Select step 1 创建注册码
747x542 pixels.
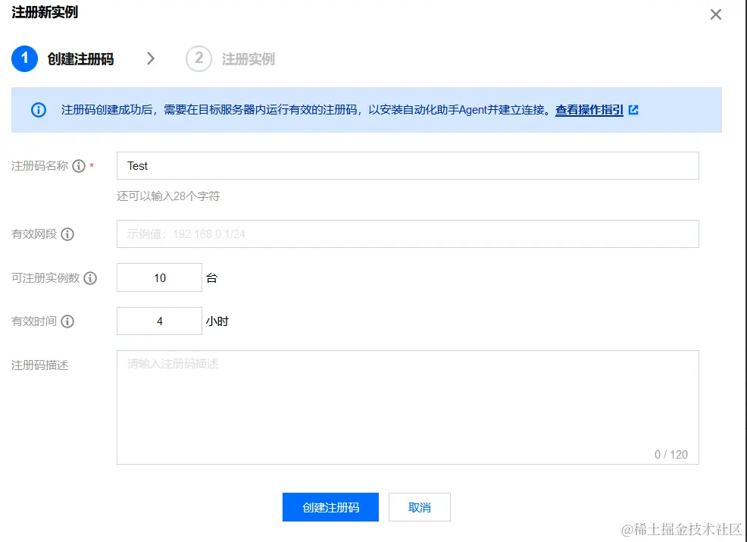click(63, 58)
